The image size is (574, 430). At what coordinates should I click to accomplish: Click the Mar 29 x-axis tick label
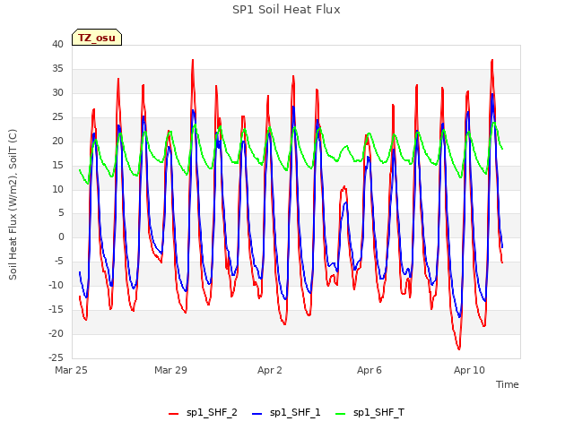[x=170, y=370]
